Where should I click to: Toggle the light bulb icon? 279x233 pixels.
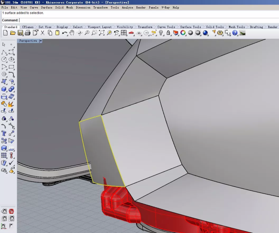[161, 33]
